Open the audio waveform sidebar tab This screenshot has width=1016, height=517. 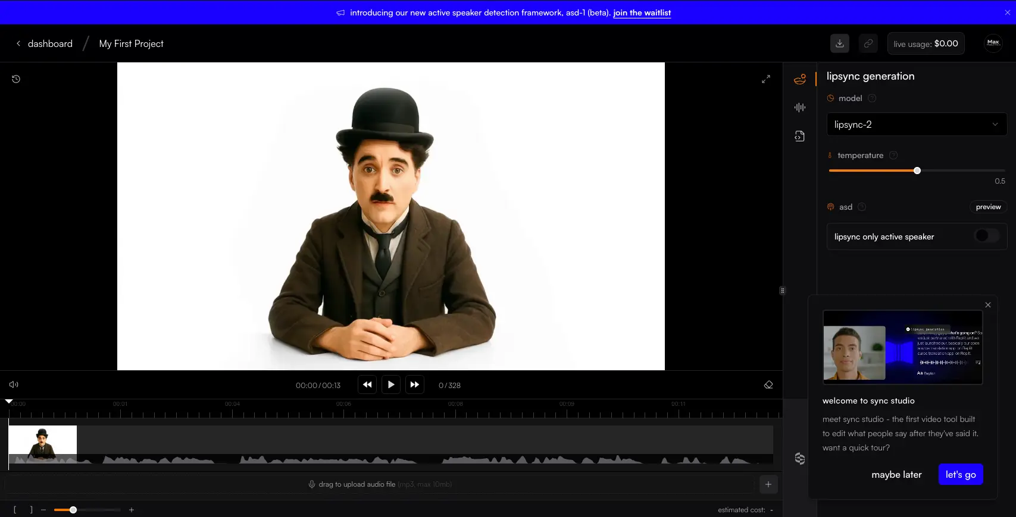pos(800,108)
